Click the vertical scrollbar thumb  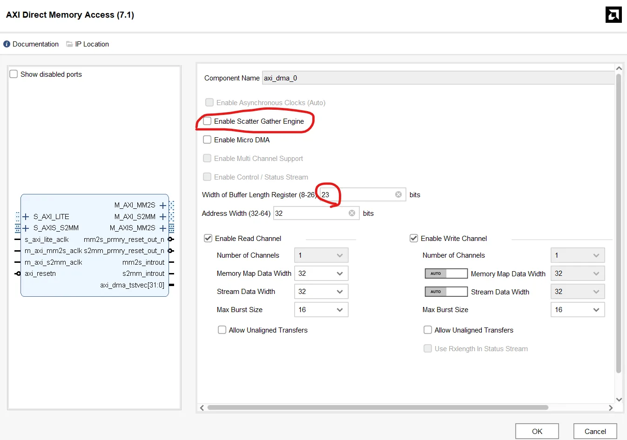619,223
